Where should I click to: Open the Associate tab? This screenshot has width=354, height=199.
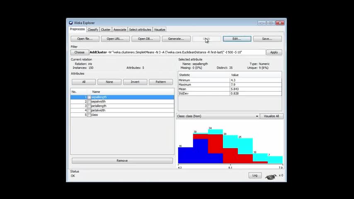point(120,29)
